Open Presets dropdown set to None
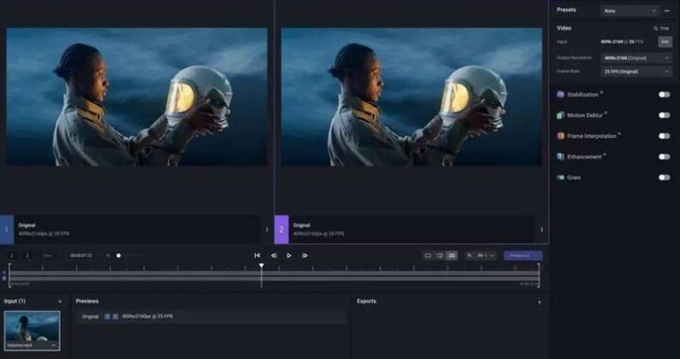 pos(630,10)
